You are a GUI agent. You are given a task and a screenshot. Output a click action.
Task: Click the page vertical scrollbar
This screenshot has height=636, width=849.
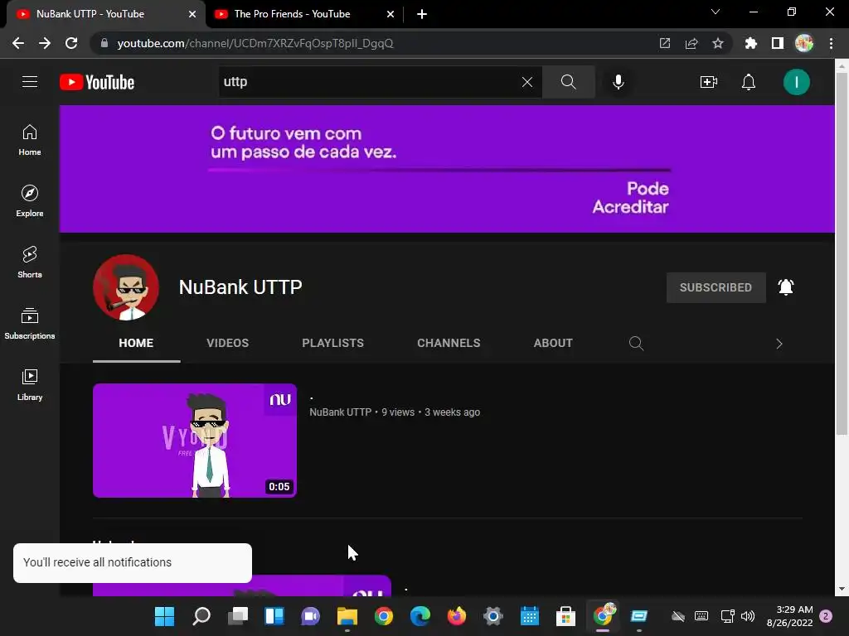tap(842, 254)
